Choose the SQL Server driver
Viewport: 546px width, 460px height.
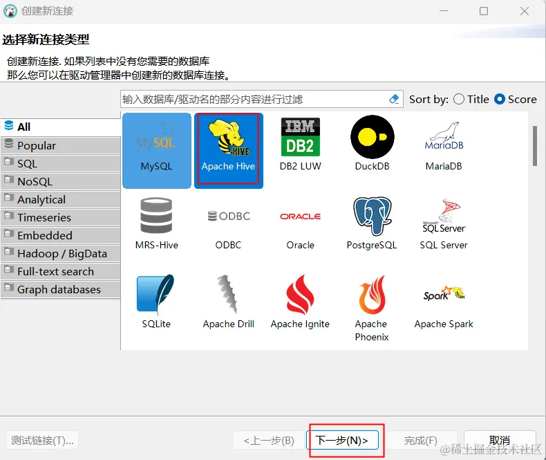(x=444, y=224)
